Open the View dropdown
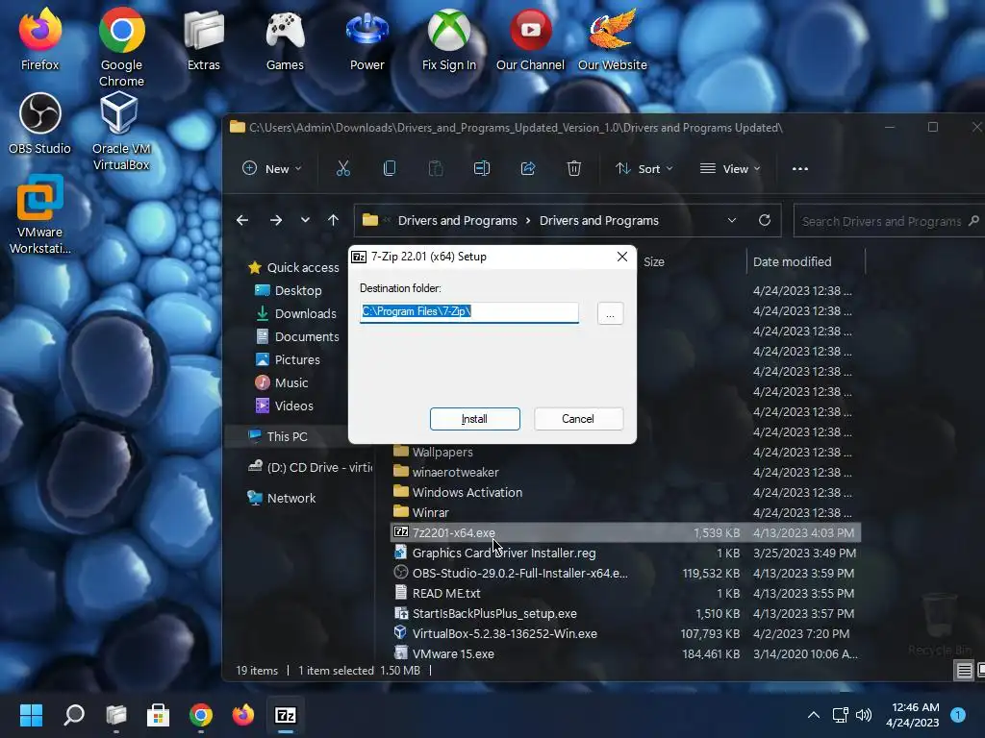Screen dimensions: 985x738 (730, 169)
